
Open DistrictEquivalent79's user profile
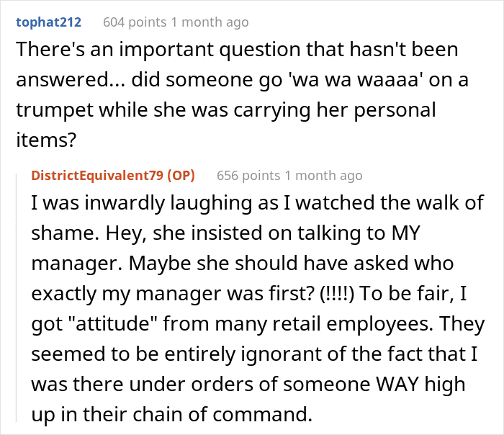97,176
